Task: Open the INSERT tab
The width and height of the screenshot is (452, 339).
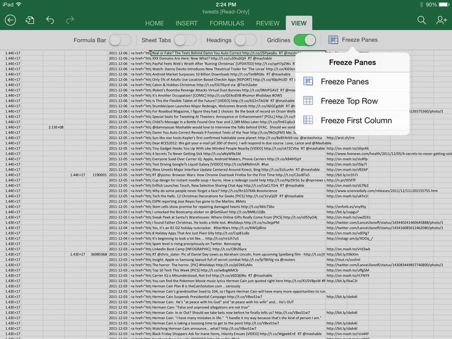Action: [186, 24]
